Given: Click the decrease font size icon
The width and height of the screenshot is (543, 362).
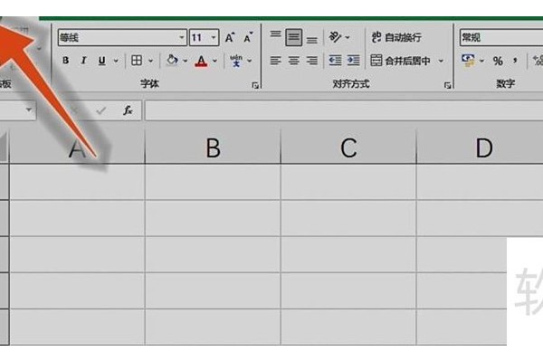Looking at the screenshot, I should pos(248,38).
